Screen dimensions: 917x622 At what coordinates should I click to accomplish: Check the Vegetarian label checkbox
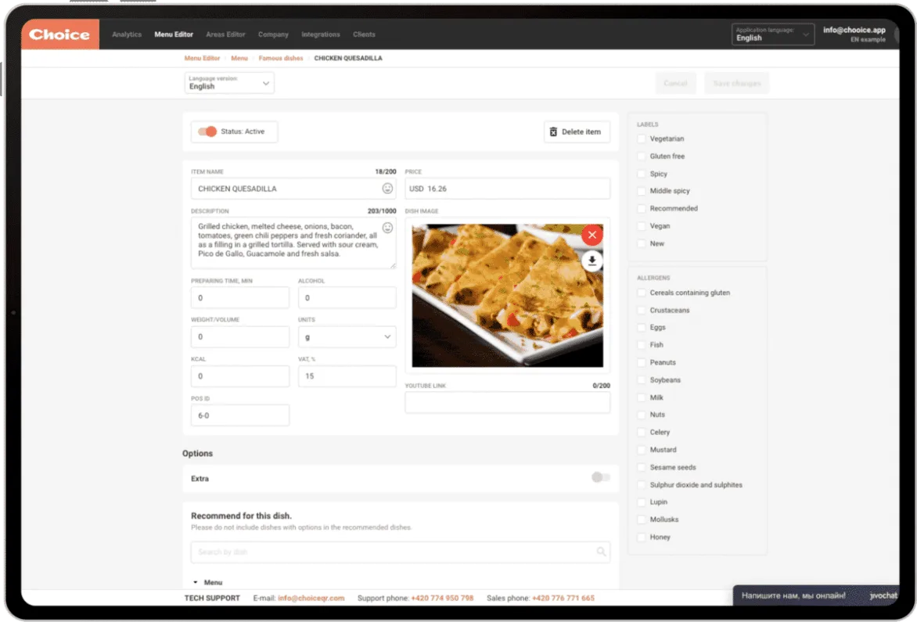(x=642, y=138)
